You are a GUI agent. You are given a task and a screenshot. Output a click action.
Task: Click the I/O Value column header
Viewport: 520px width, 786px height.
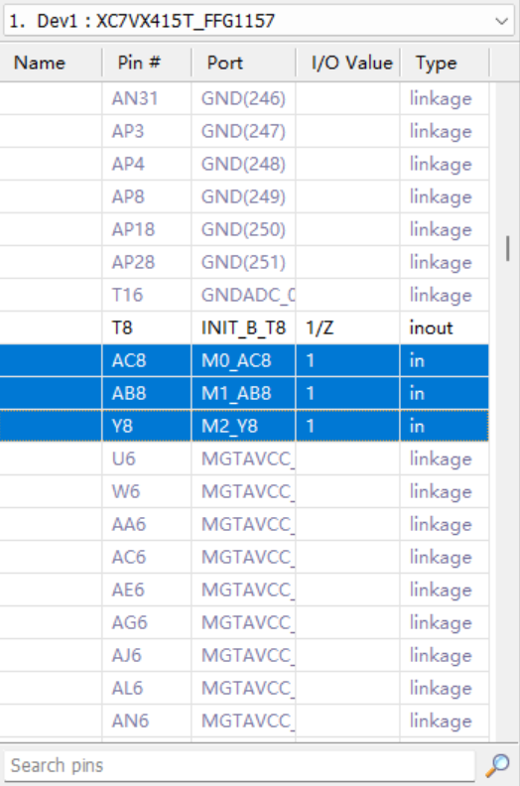(x=348, y=63)
